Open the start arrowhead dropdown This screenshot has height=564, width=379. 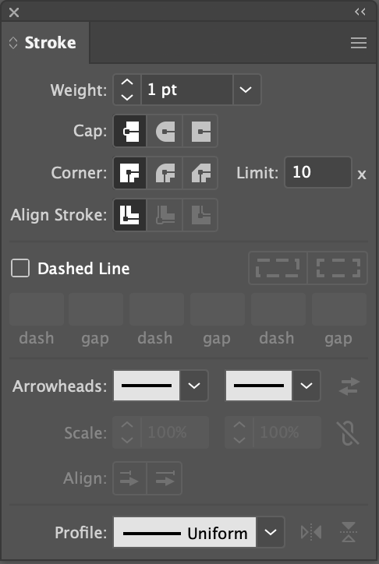pyautogui.click(x=194, y=386)
